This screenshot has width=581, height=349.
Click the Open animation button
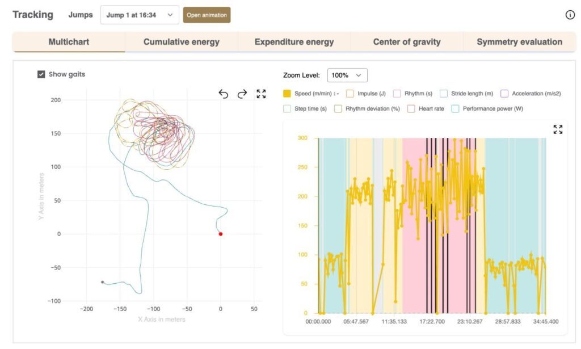coord(207,15)
